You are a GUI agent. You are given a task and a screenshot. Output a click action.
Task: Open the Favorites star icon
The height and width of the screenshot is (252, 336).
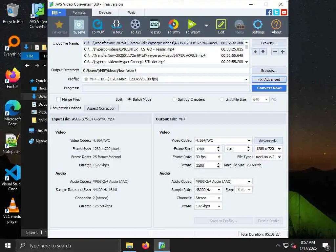click(x=59, y=27)
